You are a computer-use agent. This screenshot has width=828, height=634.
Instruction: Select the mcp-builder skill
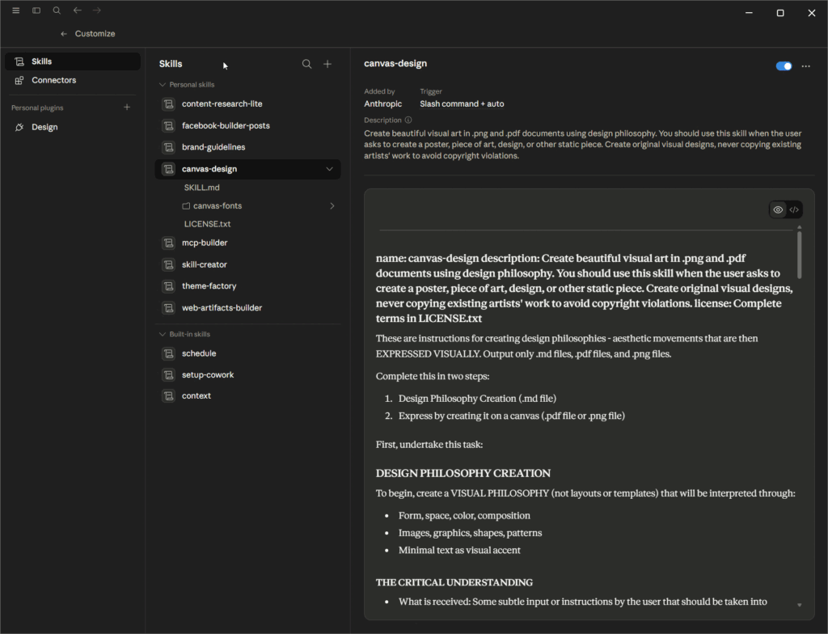[x=247, y=243]
